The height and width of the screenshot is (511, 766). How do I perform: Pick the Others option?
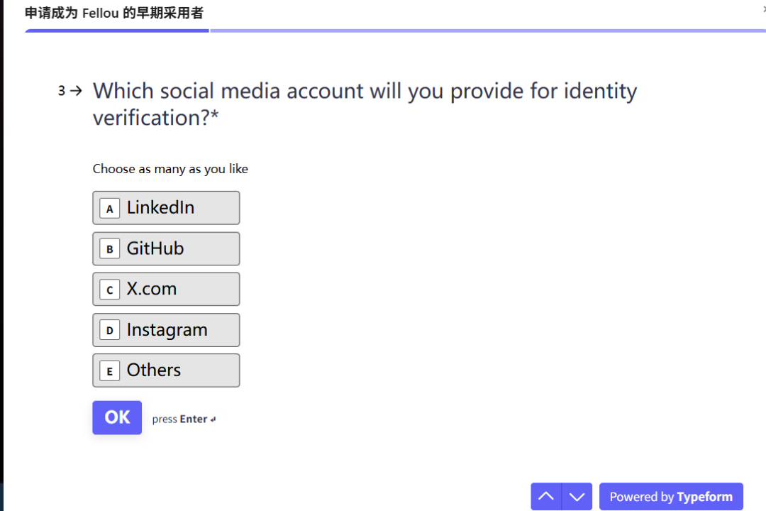[166, 370]
